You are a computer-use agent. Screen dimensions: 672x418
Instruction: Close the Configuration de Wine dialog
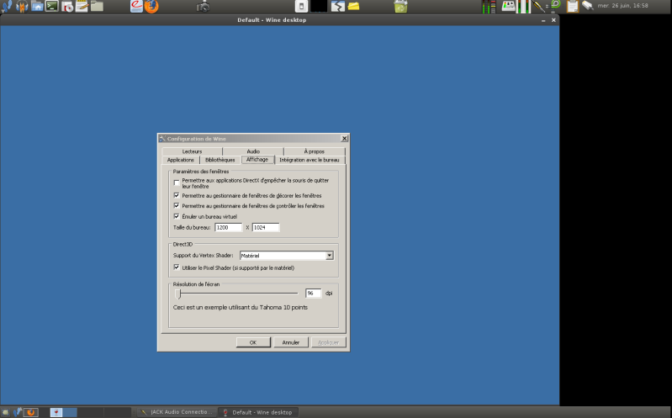tap(344, 139)
